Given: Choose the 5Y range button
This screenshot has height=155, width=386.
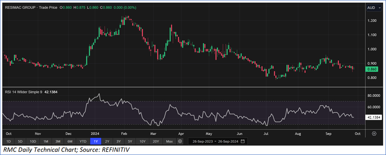Looking at the screenshot, I should 130,141.
